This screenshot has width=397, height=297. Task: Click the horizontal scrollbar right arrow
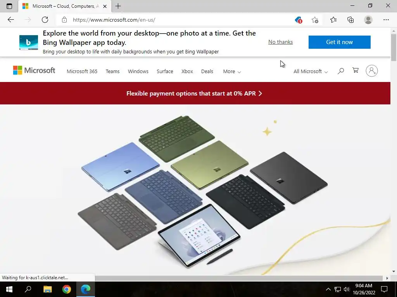(x=387, y=278)
